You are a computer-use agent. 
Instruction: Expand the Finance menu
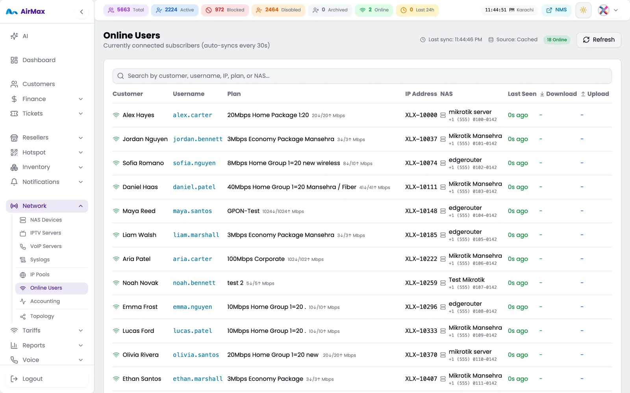click(x=47, y=99)
